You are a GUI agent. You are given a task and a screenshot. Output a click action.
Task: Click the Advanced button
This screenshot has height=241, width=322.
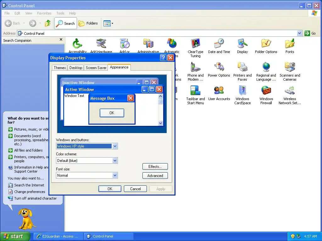pos(155,176)
